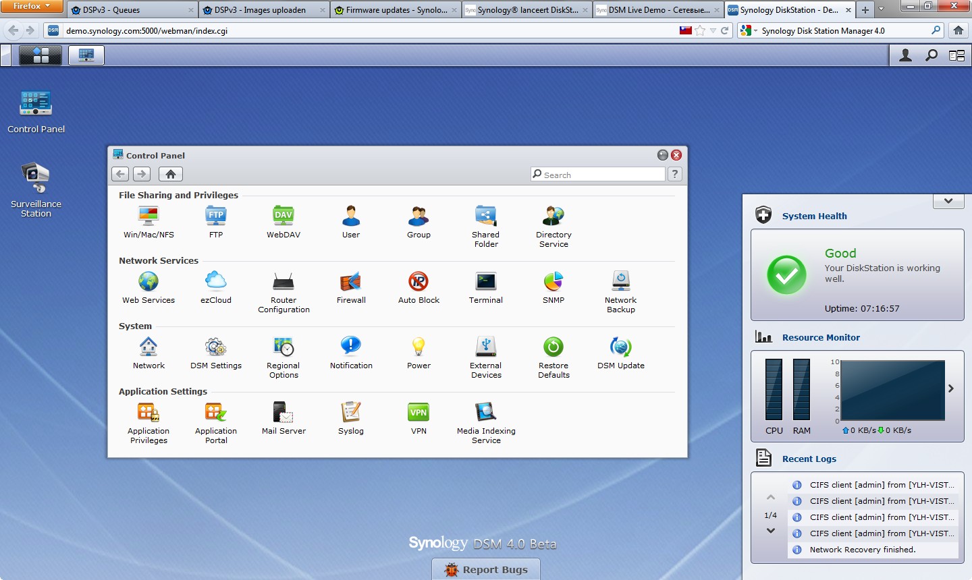Open Media Indexing Service
This screenshot has width=972, height=580.
pyautogui.click(x=486, y=423)
